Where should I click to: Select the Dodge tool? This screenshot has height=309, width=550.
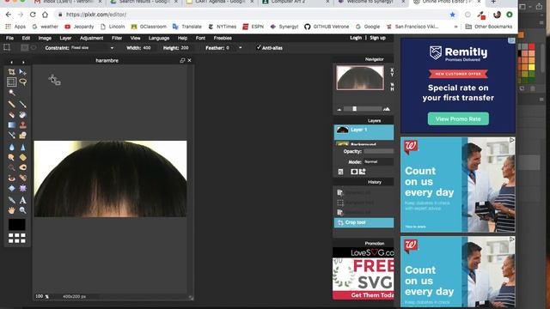pyautogui.click(x=11, y=167)
